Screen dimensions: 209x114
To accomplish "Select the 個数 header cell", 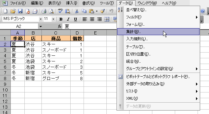I will click(x=77, y=38).
